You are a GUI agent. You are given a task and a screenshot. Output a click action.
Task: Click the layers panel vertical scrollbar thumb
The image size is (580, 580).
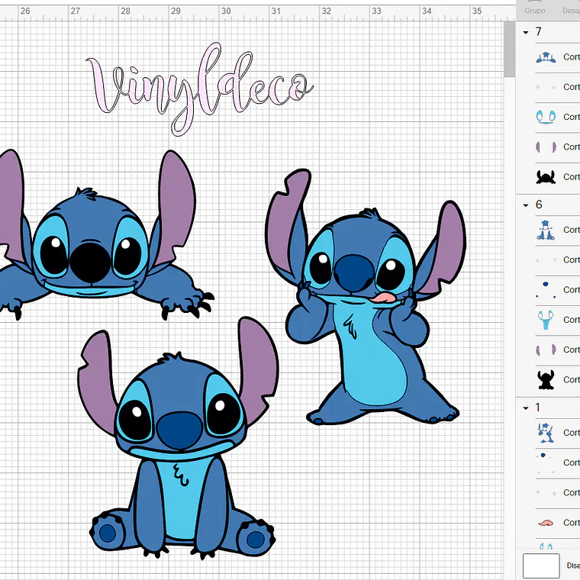509,49
